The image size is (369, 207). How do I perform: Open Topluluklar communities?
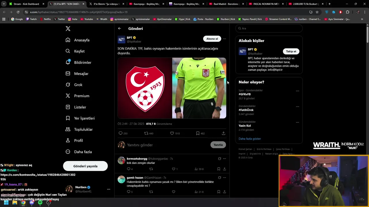click(x=79, y=129)
